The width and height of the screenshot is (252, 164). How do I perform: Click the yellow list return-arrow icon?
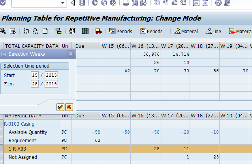click(26, 31)
